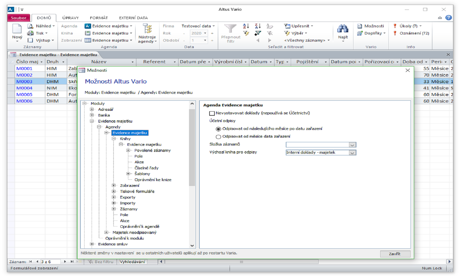Go to the last record in navigator
The image size is (462, 279).
72,262
